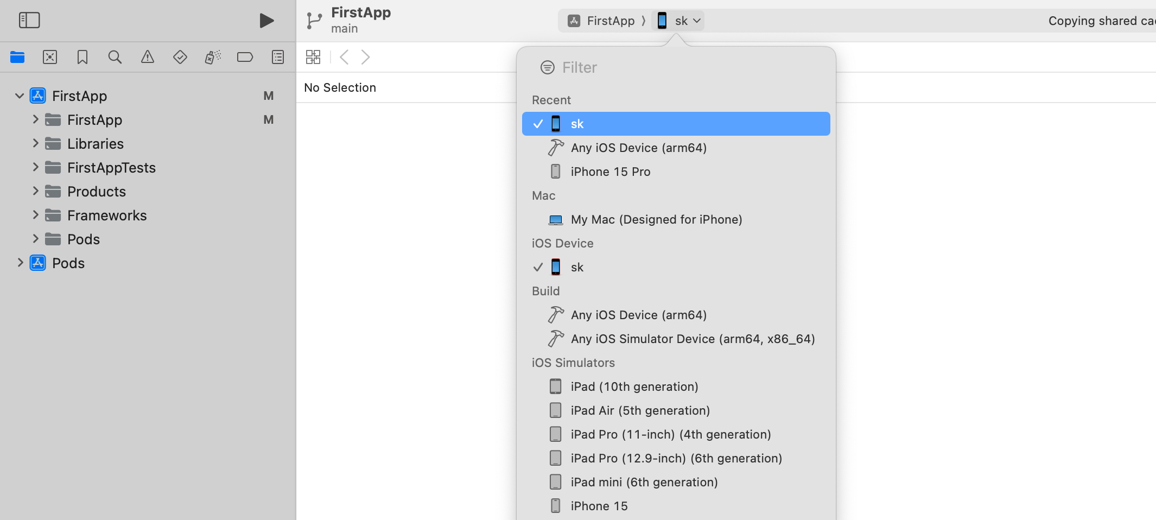
Task: Choose Any iOS Simulator Device (arm64, x86_64)
Action: (x=676, y=339)
